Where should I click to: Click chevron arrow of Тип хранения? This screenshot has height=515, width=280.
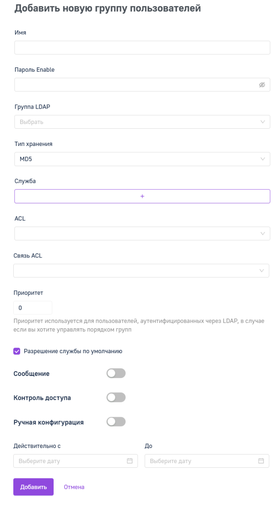point(263,159)
